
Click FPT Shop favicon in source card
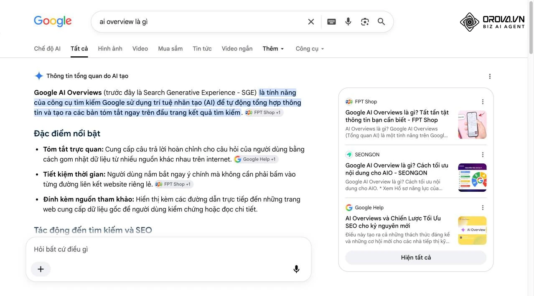(349, 102)
